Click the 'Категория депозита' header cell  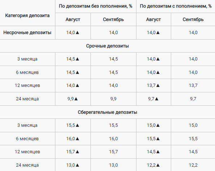click(27, 16)
